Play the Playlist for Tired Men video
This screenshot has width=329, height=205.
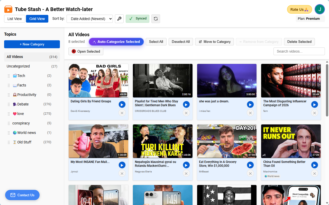(x=186, y=104)
